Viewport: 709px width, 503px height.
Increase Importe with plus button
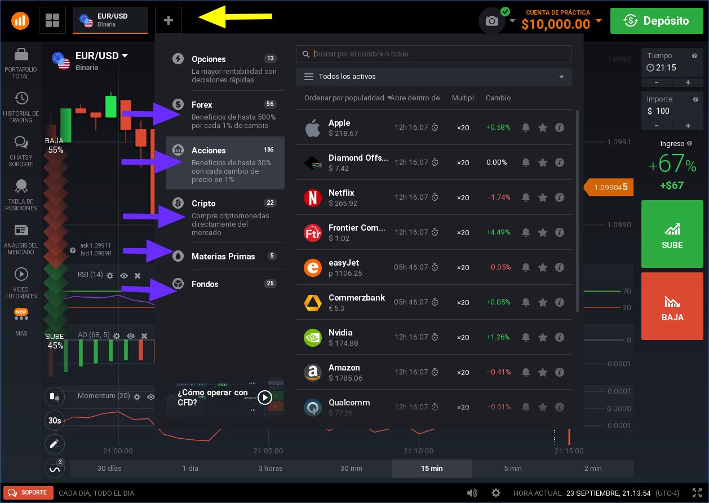[688, 126]
